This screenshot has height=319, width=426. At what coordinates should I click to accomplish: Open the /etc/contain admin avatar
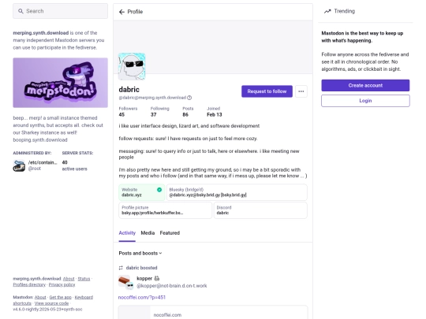(19, 165)
